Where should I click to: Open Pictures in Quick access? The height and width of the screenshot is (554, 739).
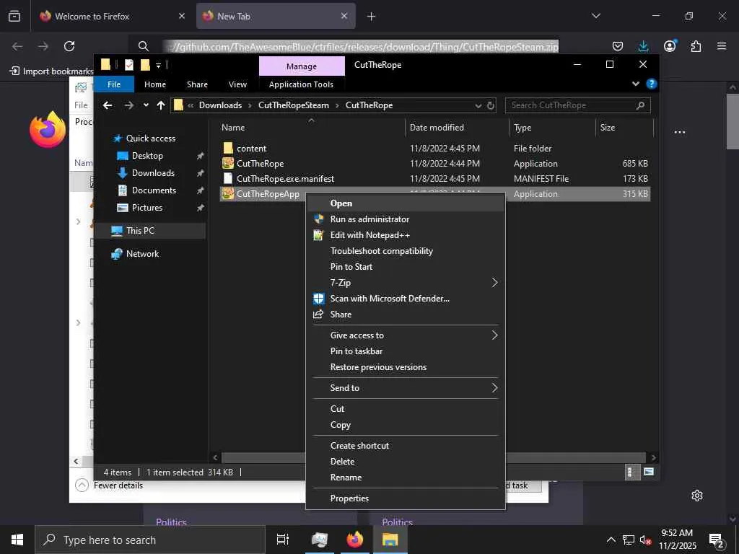click(147, 208)
